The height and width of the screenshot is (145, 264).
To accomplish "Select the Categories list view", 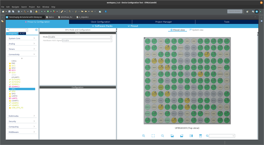I will coord(12,34).
